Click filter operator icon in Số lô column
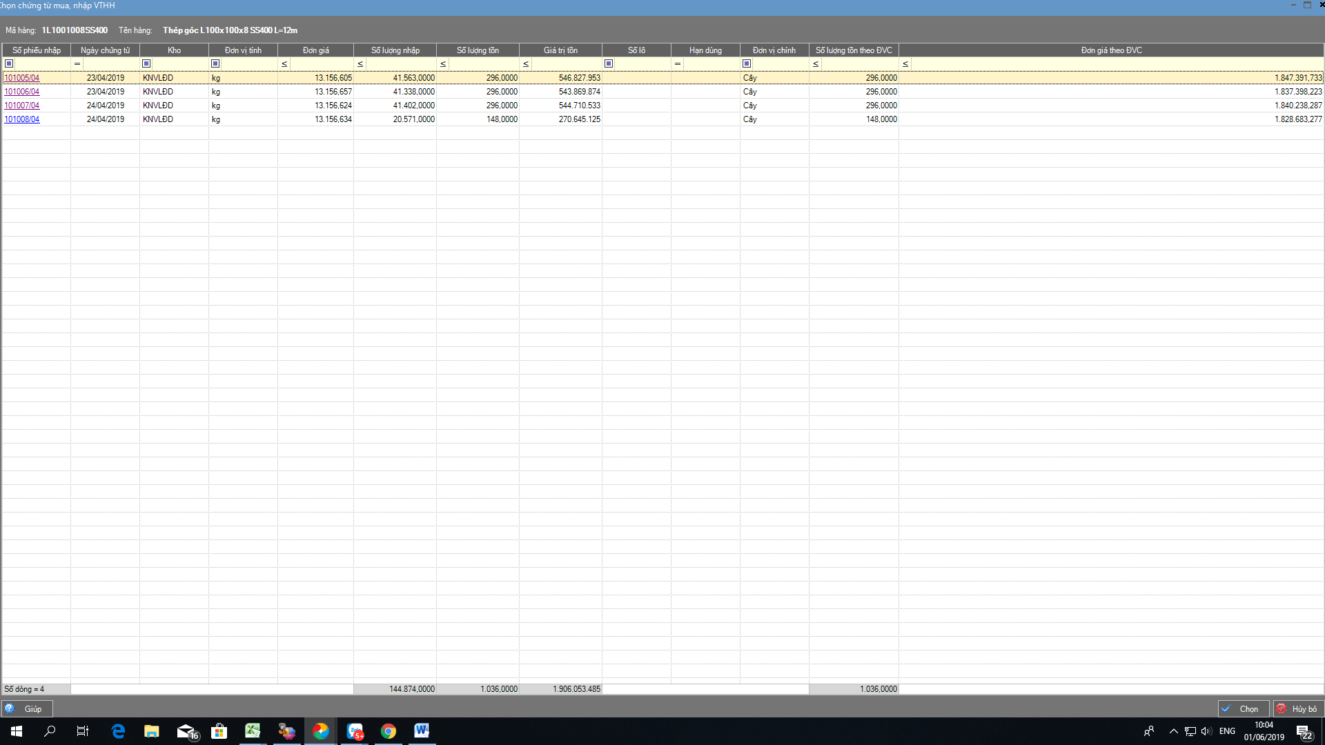 609,63
